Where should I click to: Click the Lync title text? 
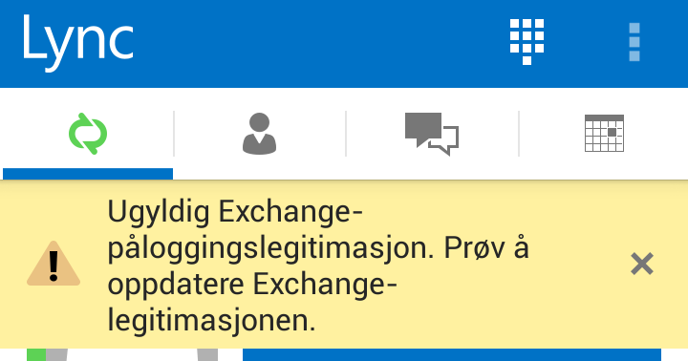pyautogui.click(x=78, y=43)
